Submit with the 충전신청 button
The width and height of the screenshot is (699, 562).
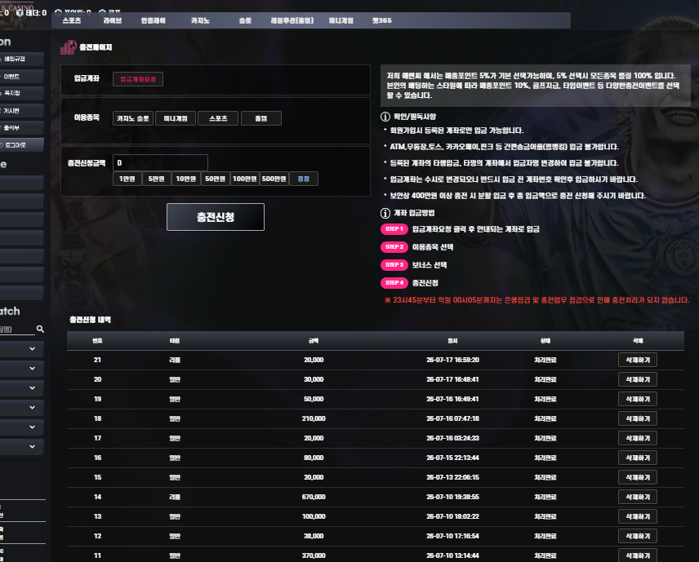216,217
